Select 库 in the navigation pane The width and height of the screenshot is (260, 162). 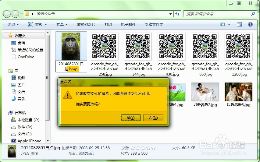13,71
